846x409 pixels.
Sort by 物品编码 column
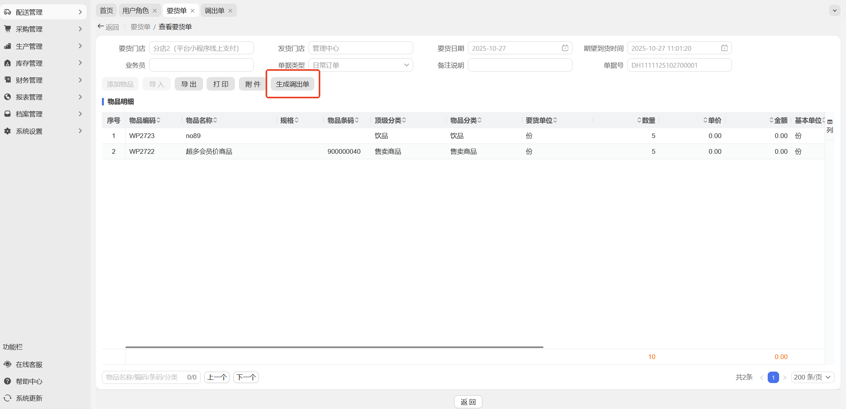coord(159,120)
